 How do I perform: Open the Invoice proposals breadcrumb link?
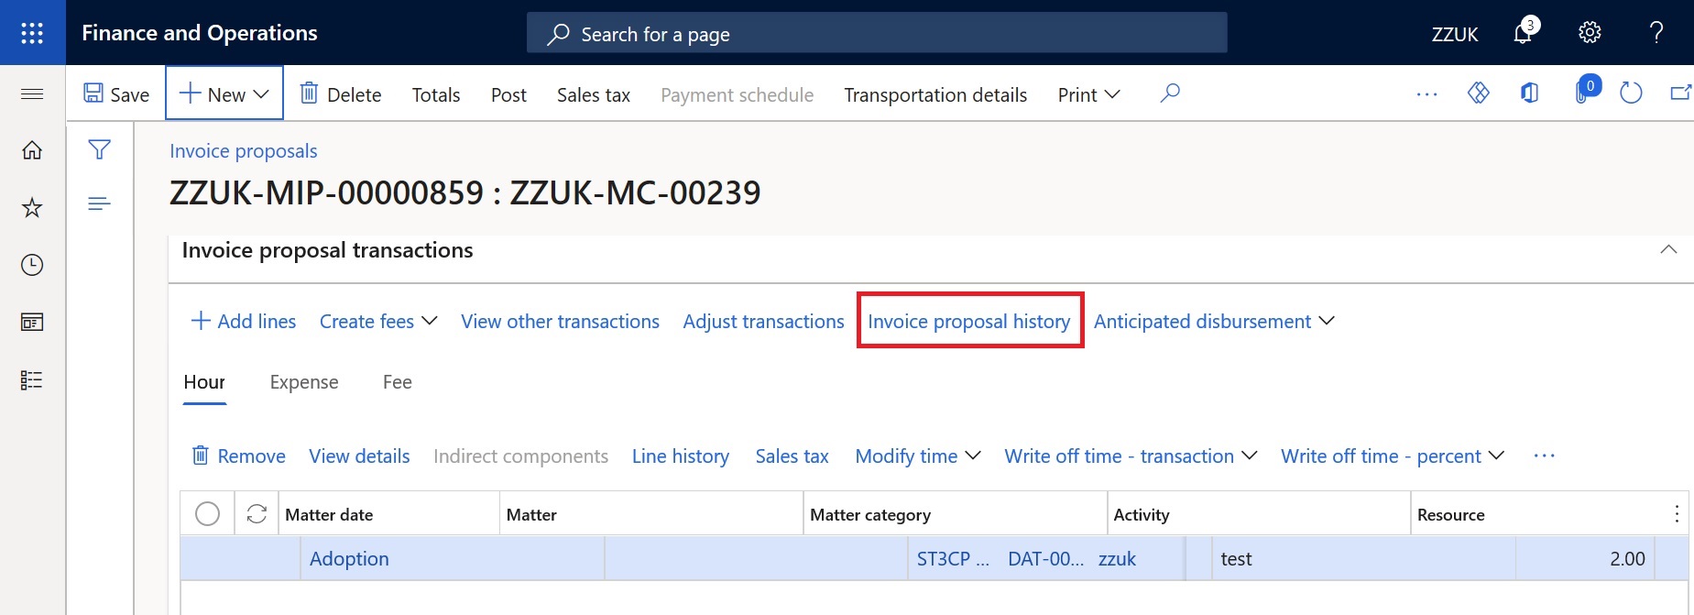coord(244,151)
